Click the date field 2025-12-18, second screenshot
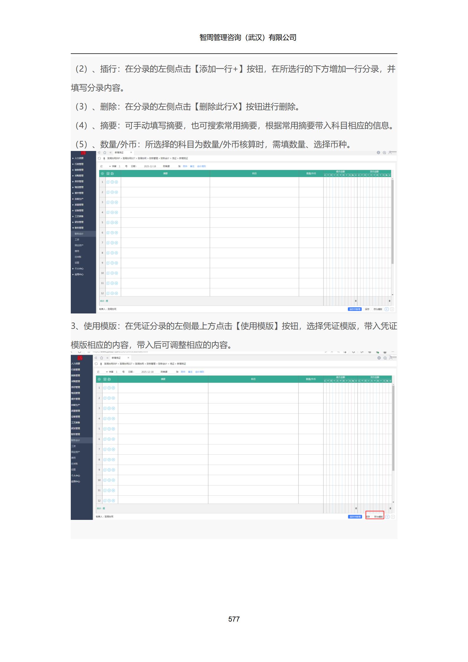 (147, 372)
